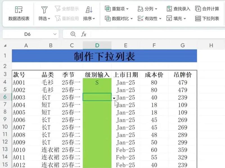Click the fx insert function icon
The height and width of the screenshot is (168, 225).
[84, 34]
